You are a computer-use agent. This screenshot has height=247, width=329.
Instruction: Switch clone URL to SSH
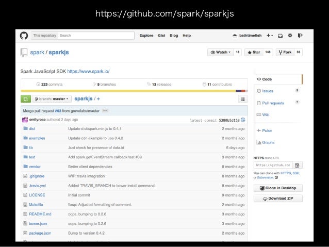(x=296, y=173)
